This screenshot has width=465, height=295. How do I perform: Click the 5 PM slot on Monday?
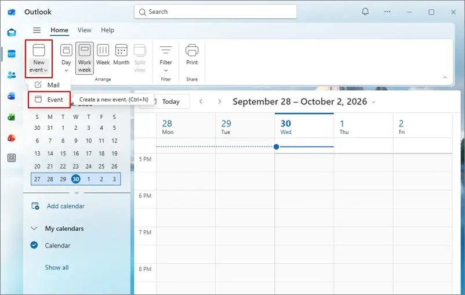[186, 163]
